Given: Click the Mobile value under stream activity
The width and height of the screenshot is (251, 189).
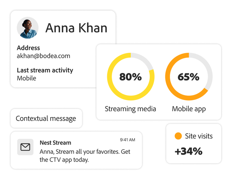Looking at the screenshot, I should coord(26,78).
